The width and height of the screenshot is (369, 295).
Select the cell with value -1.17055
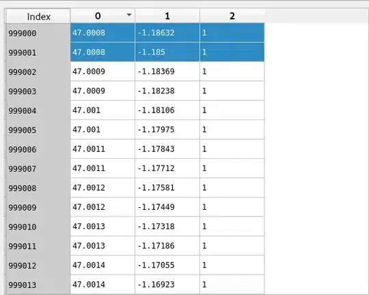[167, 265]
